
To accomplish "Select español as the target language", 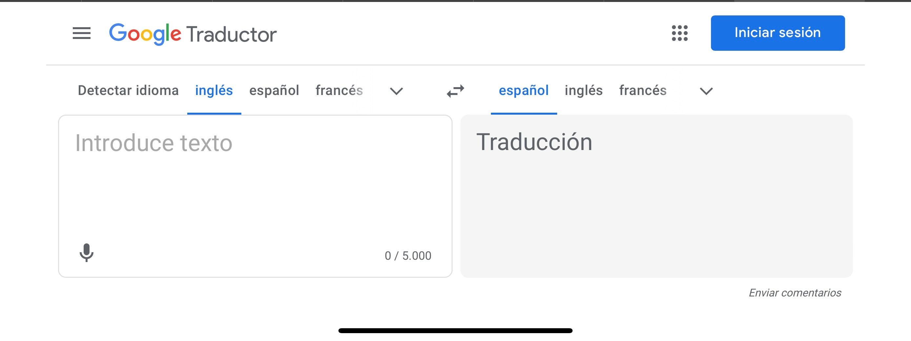I will point(523,90).
